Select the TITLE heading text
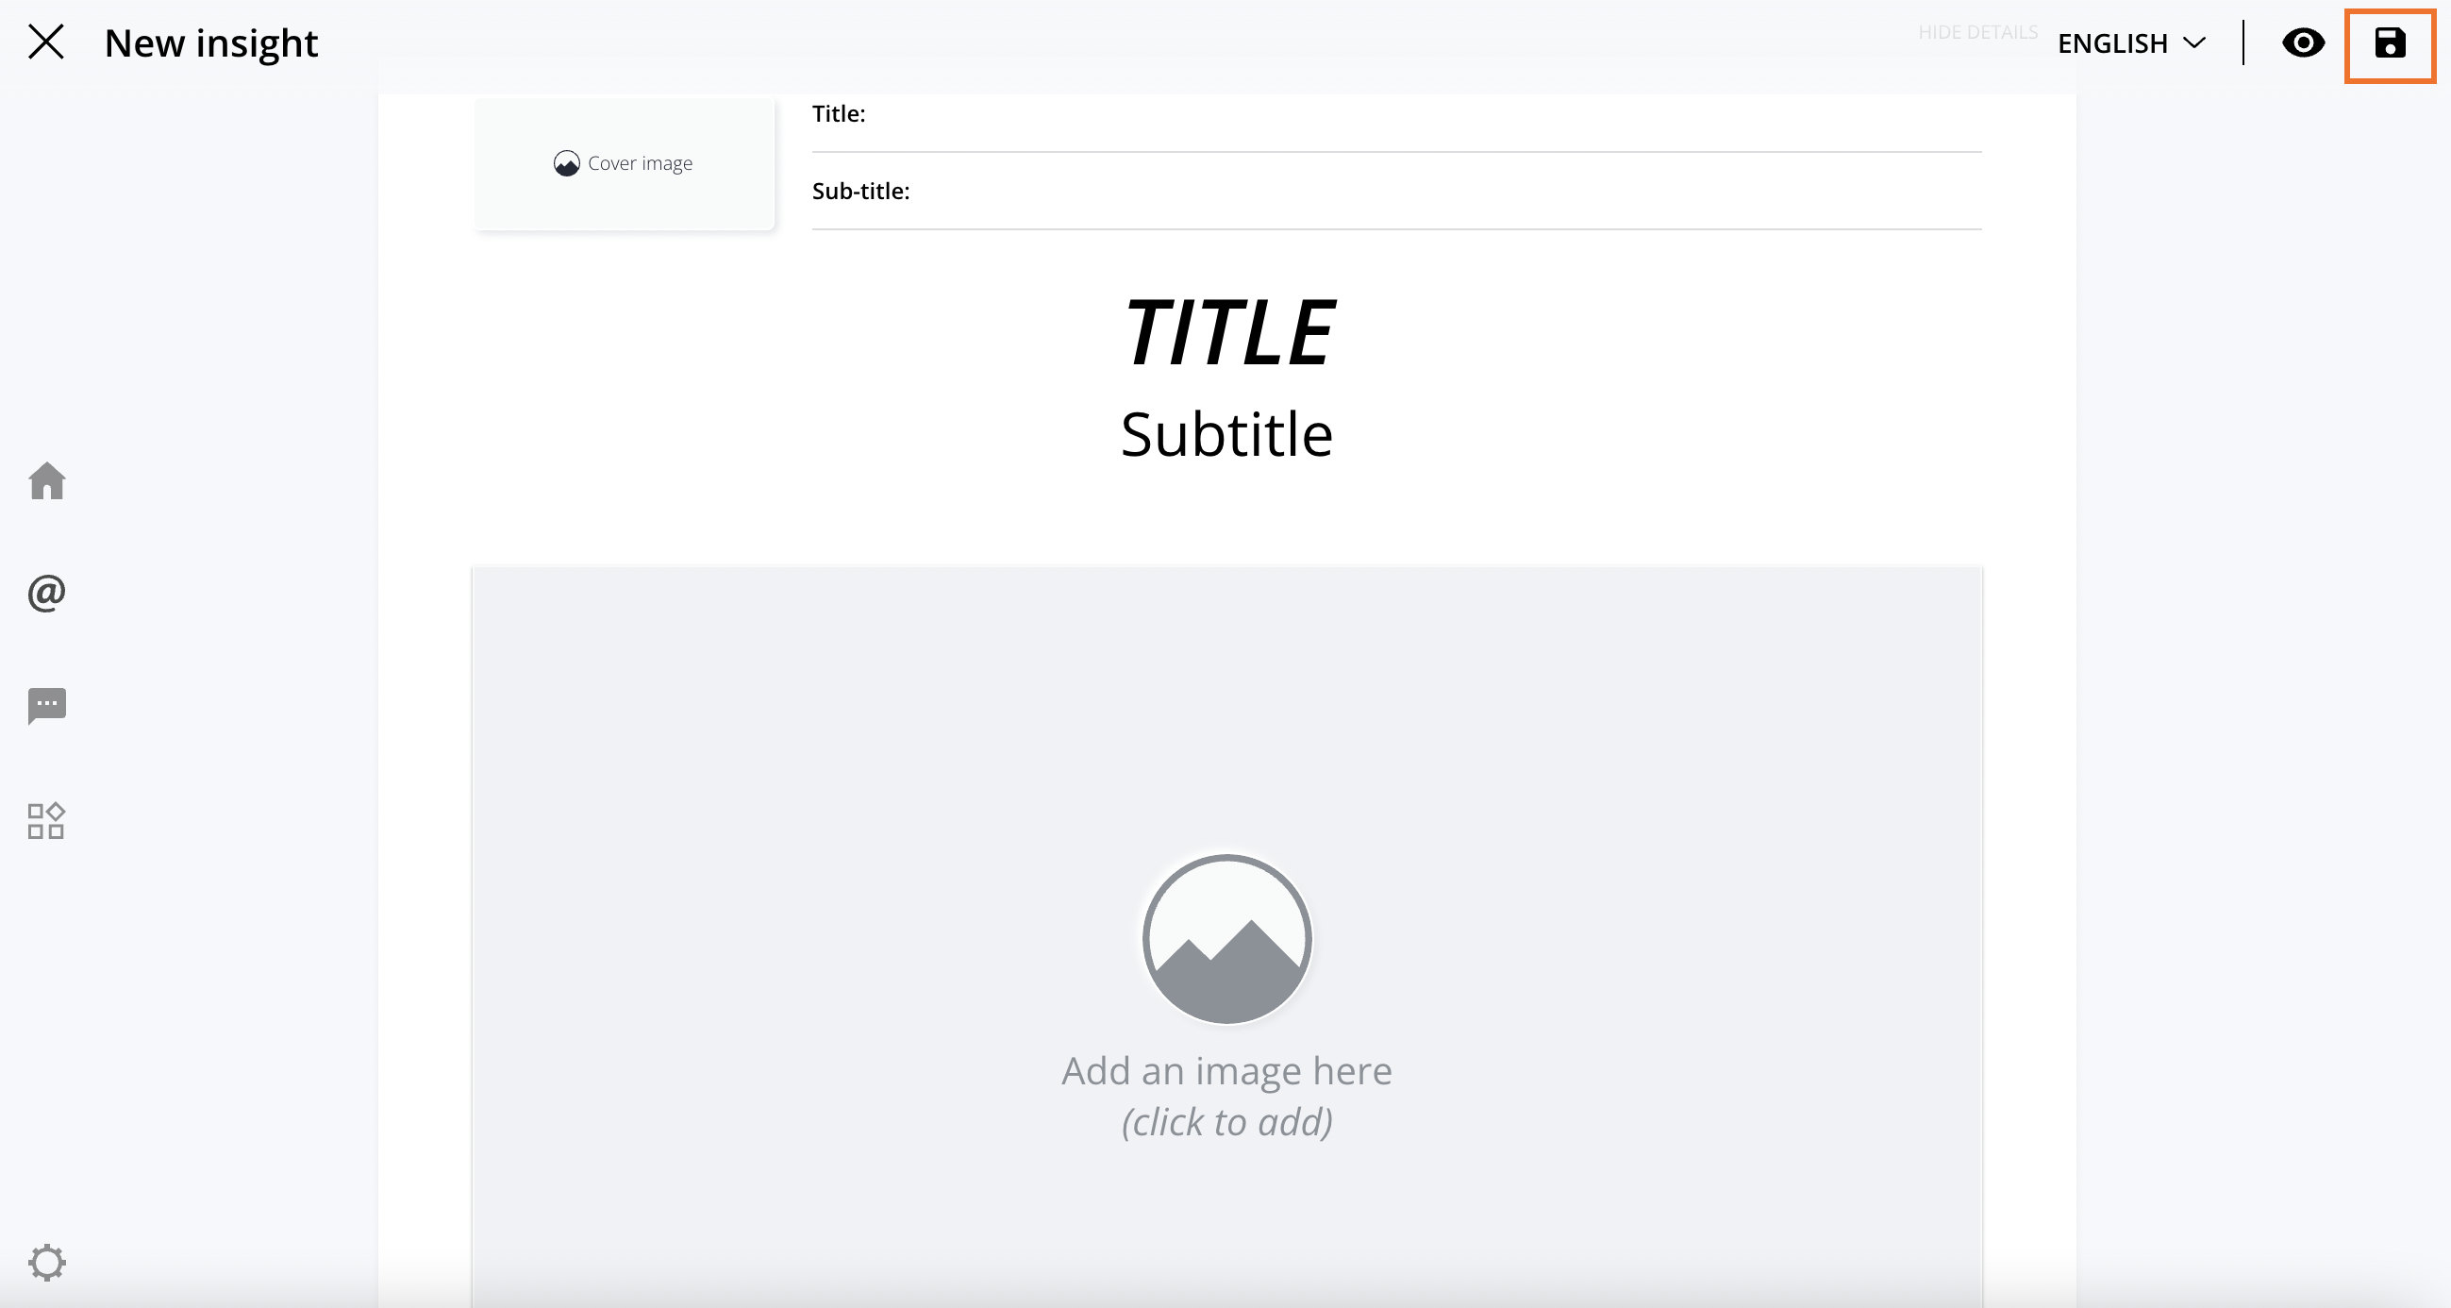Viewport: 2451px width, 1308px height. (1227, 332)
